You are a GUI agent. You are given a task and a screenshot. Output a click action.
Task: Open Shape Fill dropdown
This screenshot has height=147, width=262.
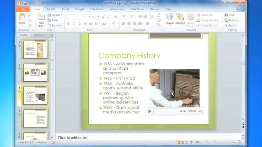coord(206,15)
